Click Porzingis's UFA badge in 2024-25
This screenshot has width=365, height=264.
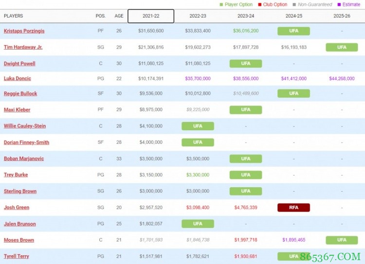click(293, 31)
